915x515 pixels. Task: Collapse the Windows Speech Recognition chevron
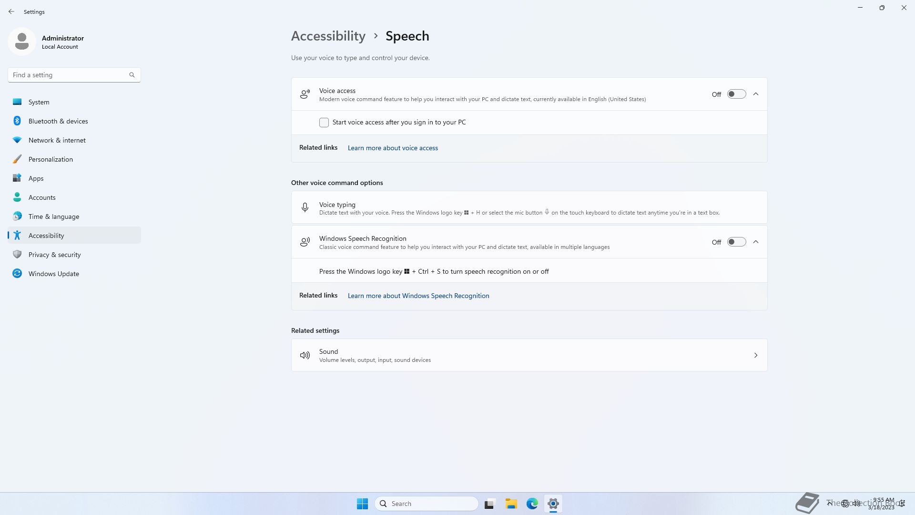[x=756, y=242]
